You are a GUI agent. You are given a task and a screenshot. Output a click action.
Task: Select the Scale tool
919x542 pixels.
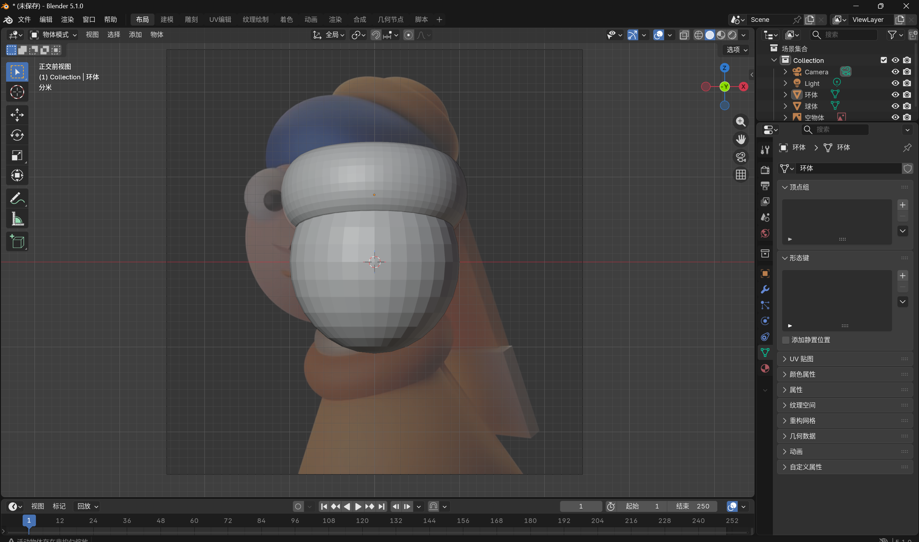click(17, 156)
